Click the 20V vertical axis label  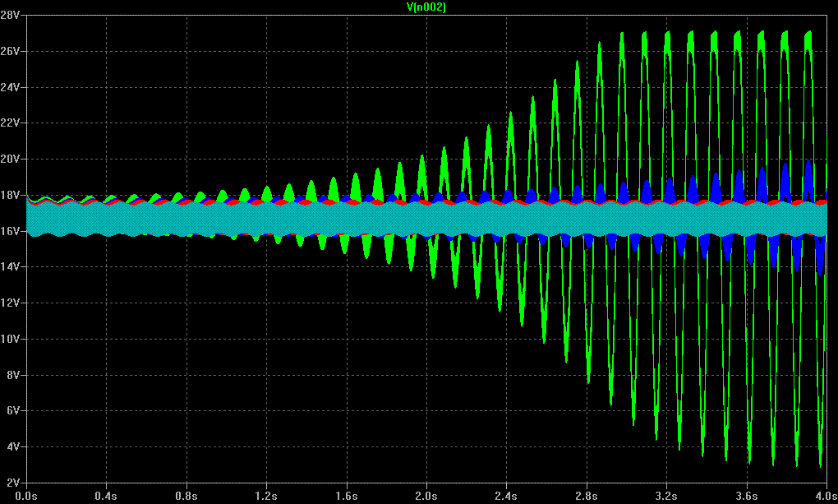10,159
